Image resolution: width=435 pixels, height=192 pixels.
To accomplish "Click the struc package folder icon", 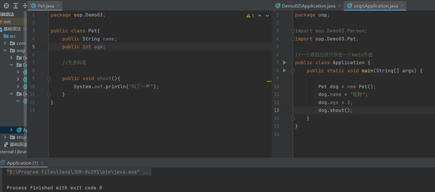I will [x=12, y=137].
